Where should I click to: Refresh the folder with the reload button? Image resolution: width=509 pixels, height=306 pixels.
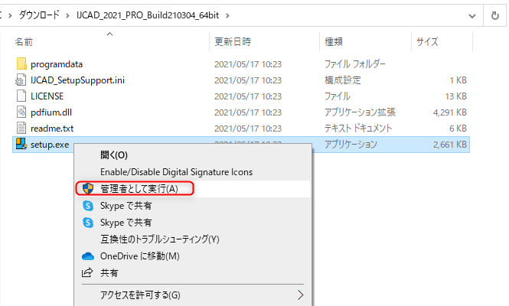(x=494, y=15)
